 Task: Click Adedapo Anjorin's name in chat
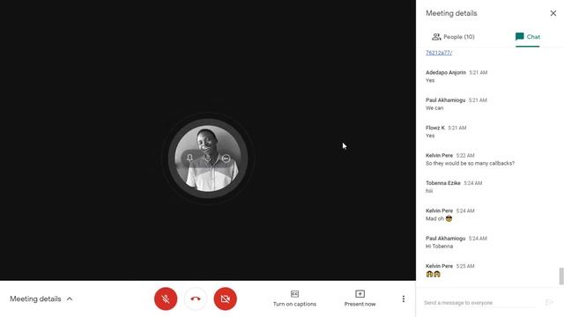coord(446,72)
